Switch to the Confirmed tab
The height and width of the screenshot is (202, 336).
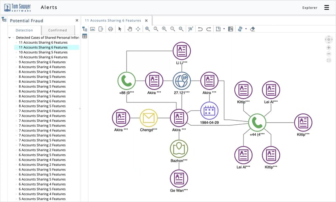point(58,30)
